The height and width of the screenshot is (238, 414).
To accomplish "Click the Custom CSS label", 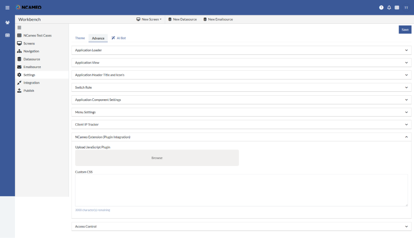I will 84,172.
